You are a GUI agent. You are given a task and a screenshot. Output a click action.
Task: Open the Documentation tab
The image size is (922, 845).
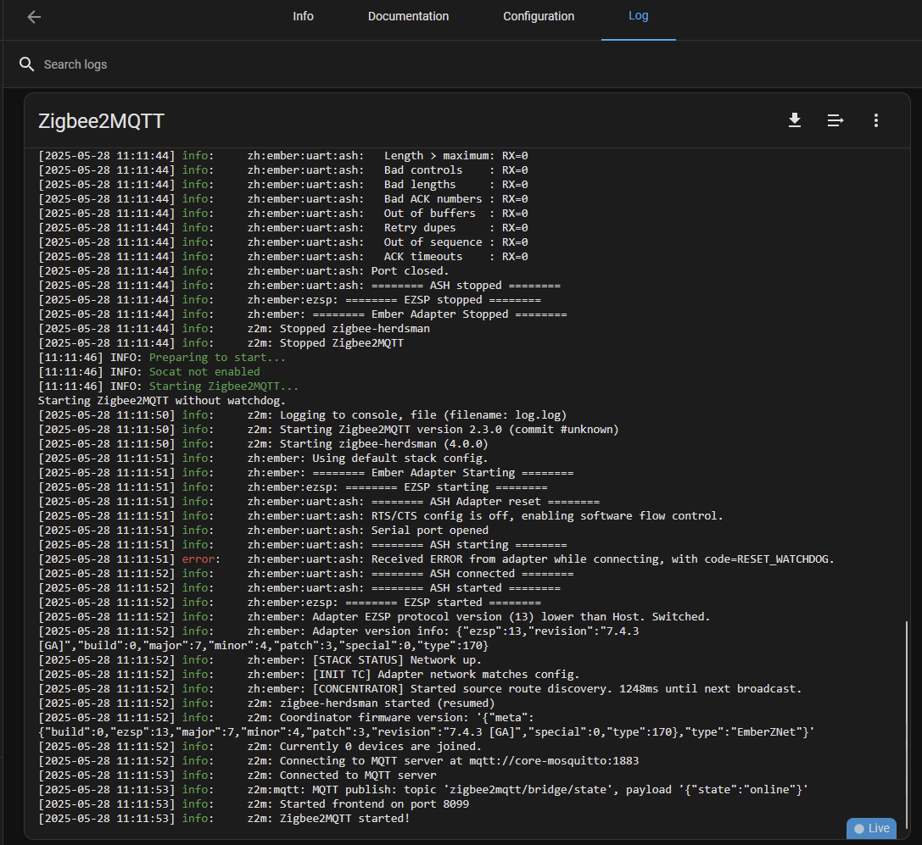[x=408, y=16]
